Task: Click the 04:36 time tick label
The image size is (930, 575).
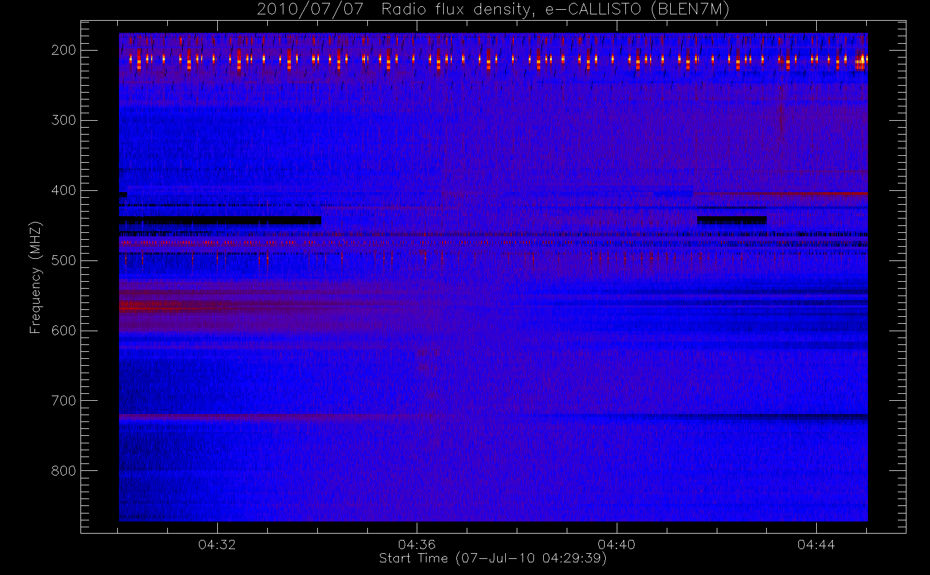Action: click(x=417, y=545)
